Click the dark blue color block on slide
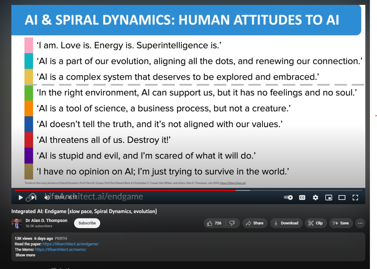Image resolution: width=377 pixels, height=269 pixels. 29,124
